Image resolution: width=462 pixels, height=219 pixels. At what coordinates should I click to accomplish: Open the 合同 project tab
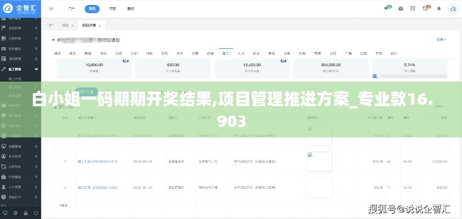tap(118, 54)
